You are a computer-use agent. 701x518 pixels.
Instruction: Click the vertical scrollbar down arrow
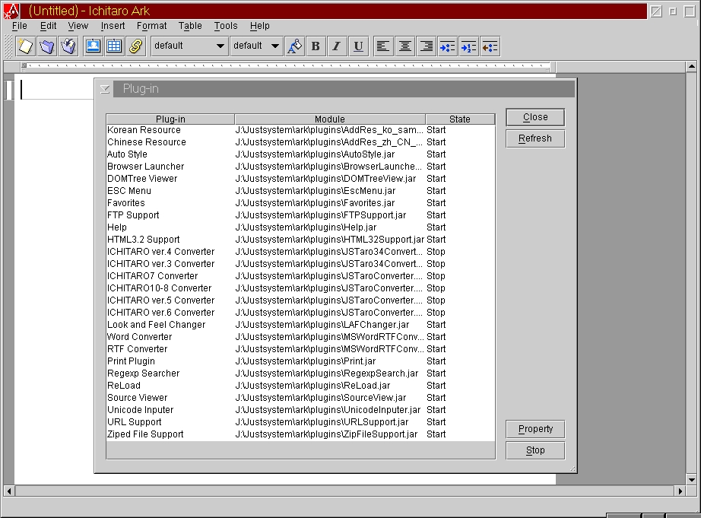691,479
